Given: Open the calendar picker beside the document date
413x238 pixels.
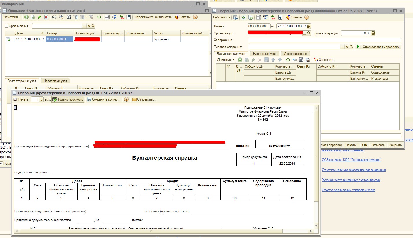Looking at the screenshot, I should [309, 26].
